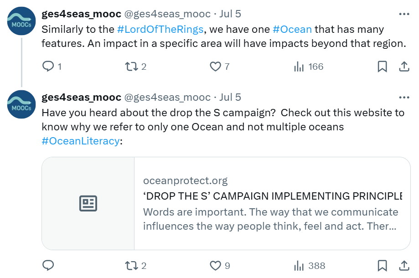Repost the first tweet with 2 reposts
The image size is (419, 278).
(132, 67)
